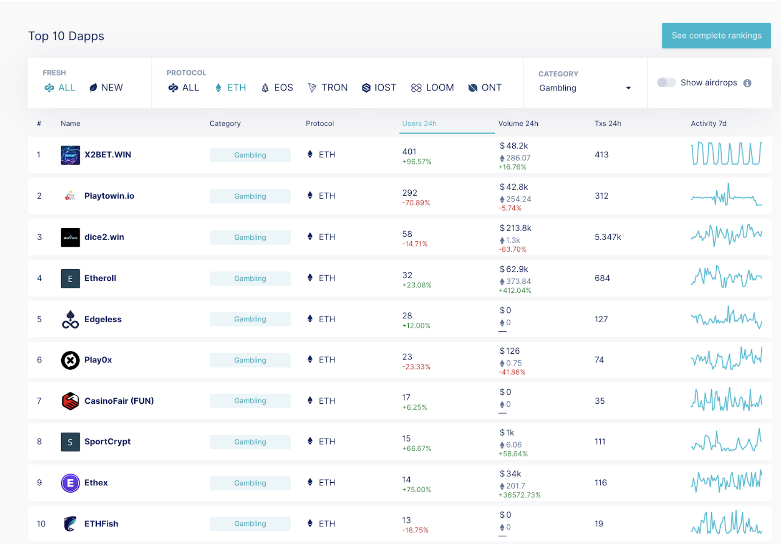This screenshot has height=544, width=781.
Task: Filter dapps by EOS protocol
Action: click(277, 88)
